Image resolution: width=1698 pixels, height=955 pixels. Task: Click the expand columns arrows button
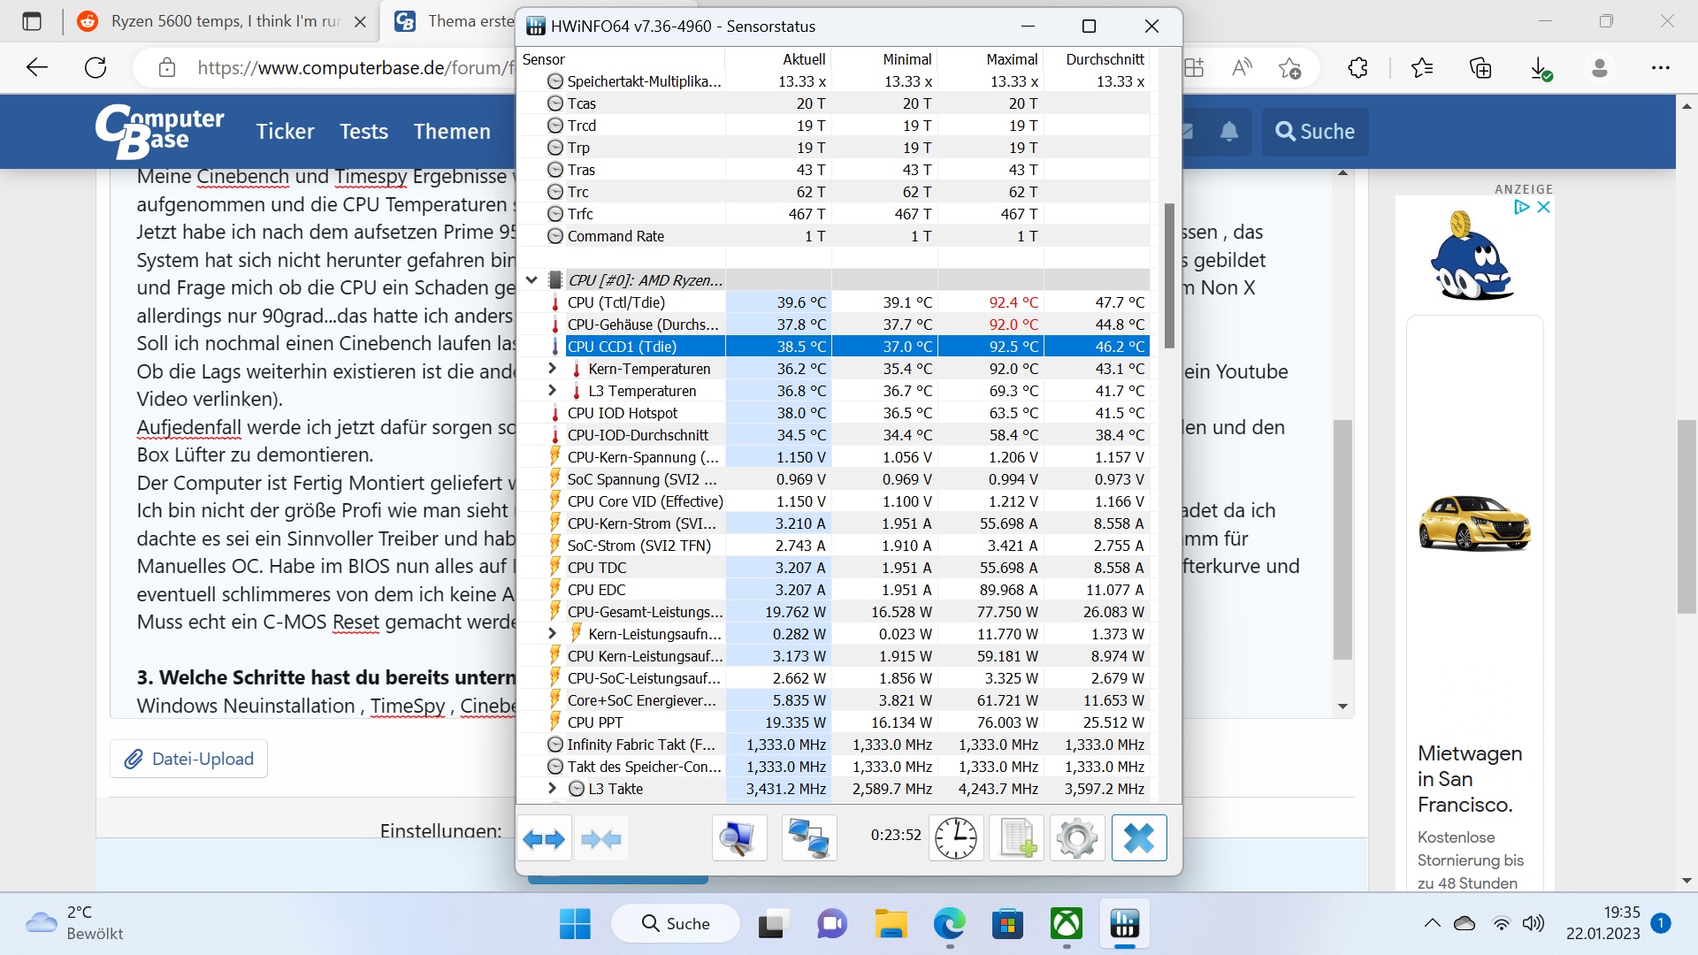(x=544, y=838)
